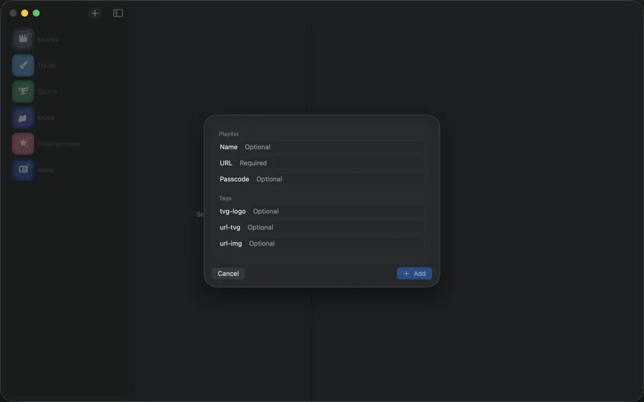644x402 pixels.
Task: Click the Travel label in sidebar
Action: click(x=46, y=65)
